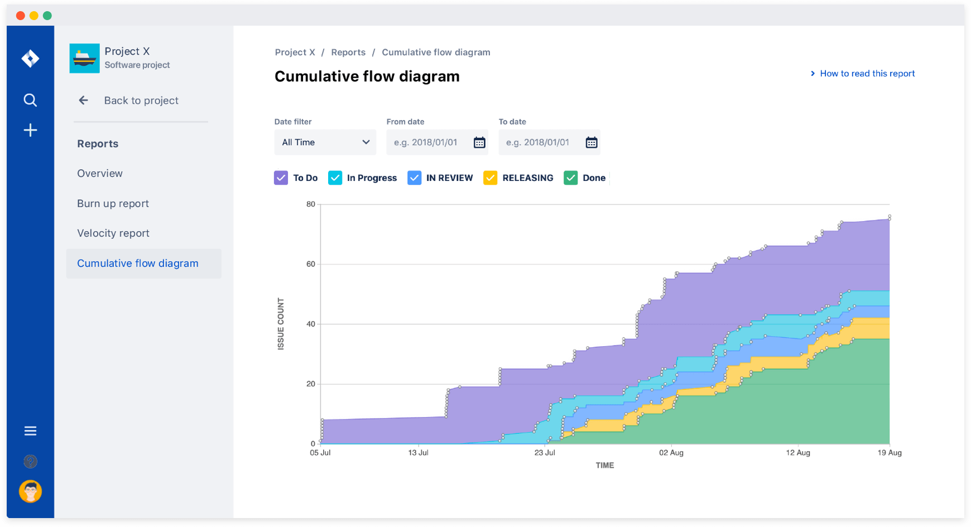
Task: Click the hamburger menu icon in the sidebar
Action: pyautogui.click(x=30, y=430)
